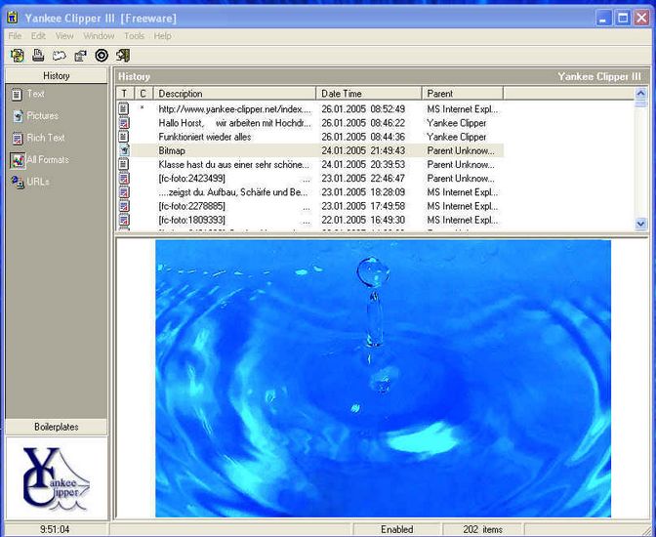The image size is (656, 537).
Task: Select the 'Bitmap' description entry
Action: 172,150
